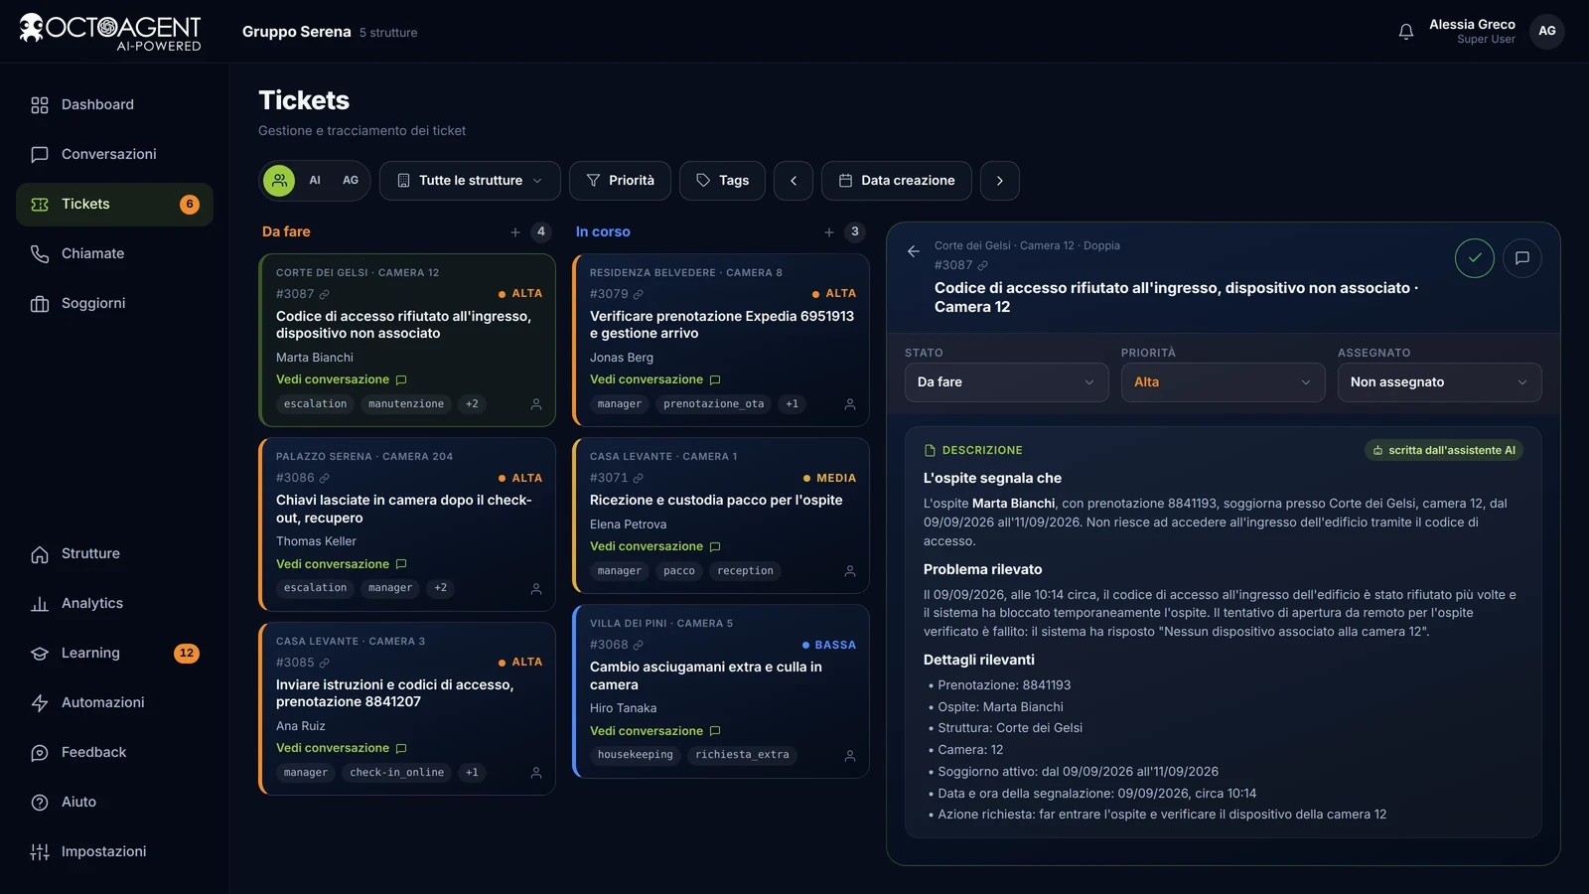
Task: Assign a user on the #3071 card
Action: point(850,571)
